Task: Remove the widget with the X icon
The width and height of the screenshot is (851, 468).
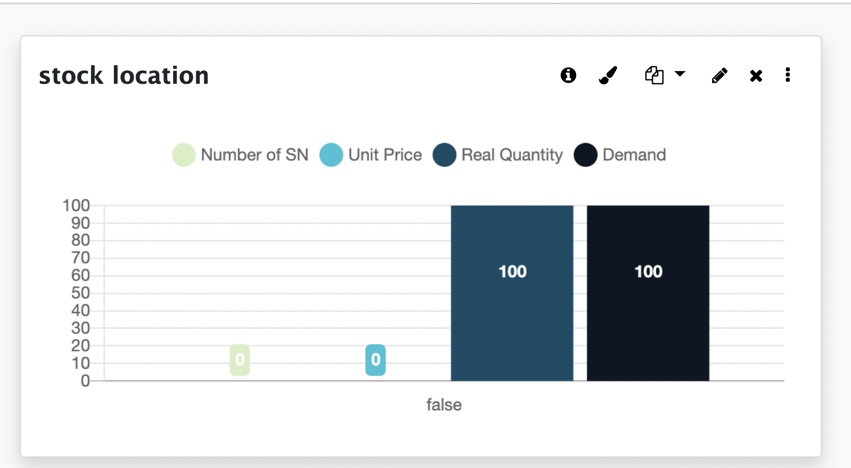Action: tap(756, 76)
